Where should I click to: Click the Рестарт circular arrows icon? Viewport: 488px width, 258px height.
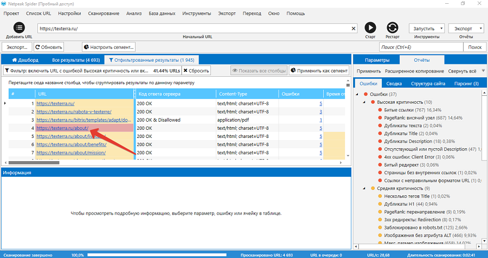coord(392,28)
